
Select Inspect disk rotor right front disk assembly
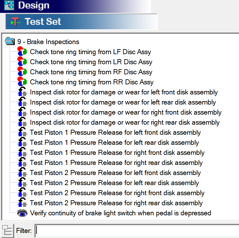pyautogui.click(x=126, y=112)
